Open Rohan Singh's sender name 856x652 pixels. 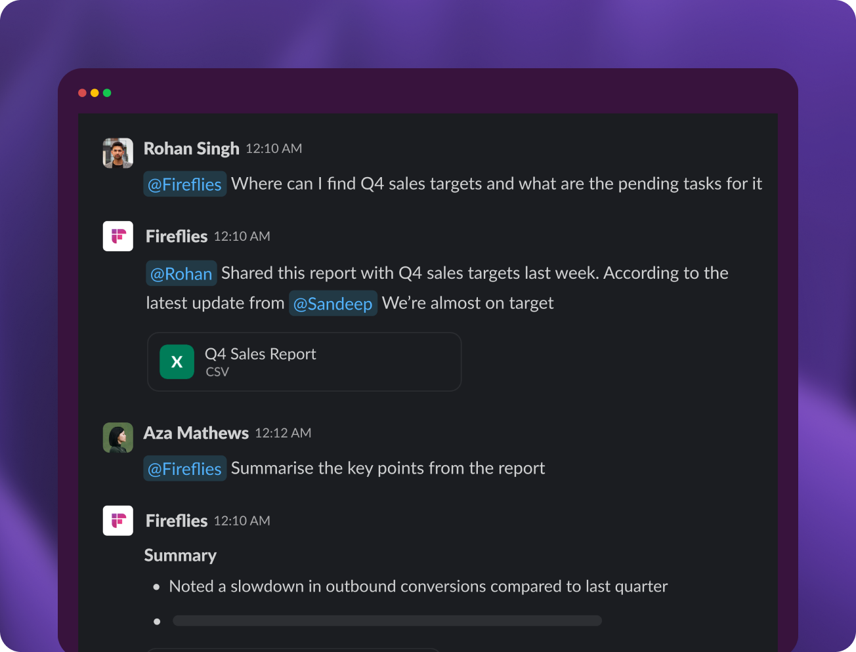tap(191, 149)
